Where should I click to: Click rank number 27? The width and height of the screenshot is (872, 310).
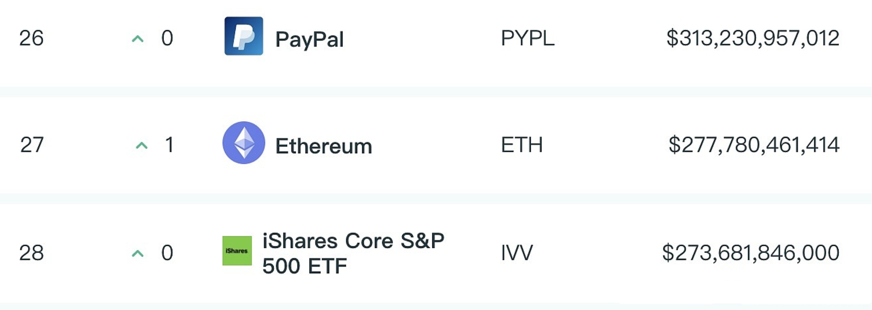pos(32,145)
